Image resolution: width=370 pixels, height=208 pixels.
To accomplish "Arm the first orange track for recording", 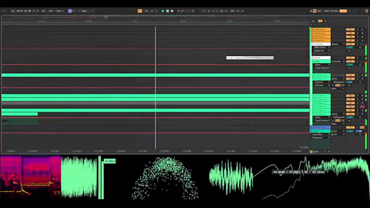I will 362,29.
